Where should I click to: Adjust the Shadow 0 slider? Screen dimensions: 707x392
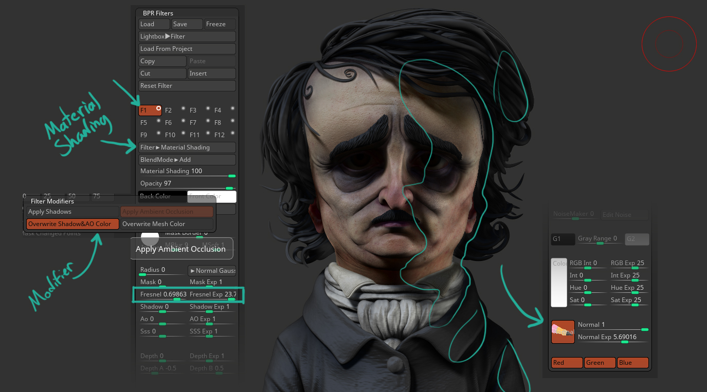click(x=162, y=308)
